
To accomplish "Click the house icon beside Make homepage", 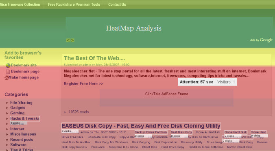I will click(7, 77).
